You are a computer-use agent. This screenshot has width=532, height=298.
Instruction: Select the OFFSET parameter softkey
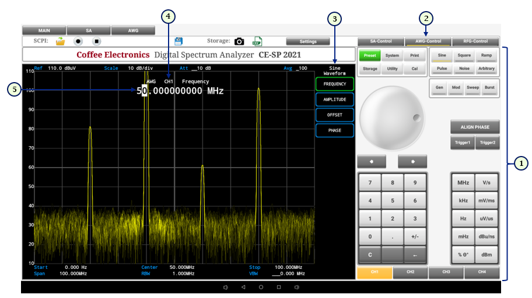coord(335,115)
